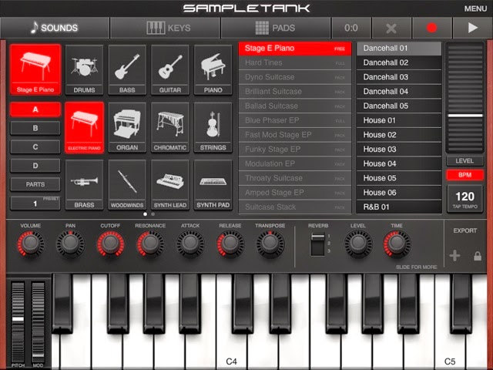Screen dimensions: 493x370
Task: Switch to the Pads tab
Action: (x=276, y=28)
